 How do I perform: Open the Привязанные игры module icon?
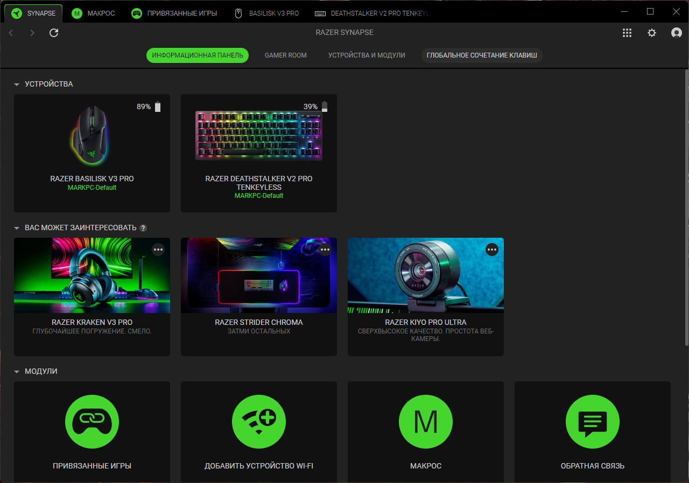92,422
